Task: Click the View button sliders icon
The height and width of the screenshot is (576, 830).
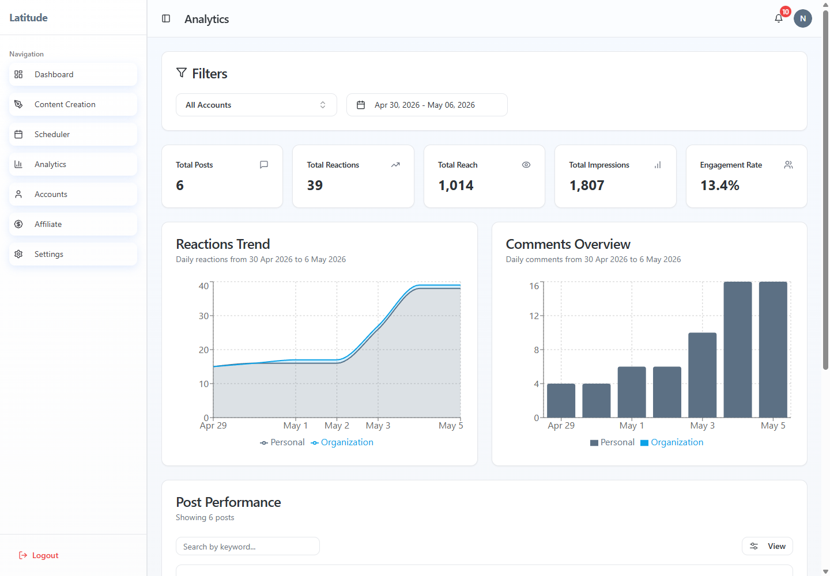Action: coord(754,546)
